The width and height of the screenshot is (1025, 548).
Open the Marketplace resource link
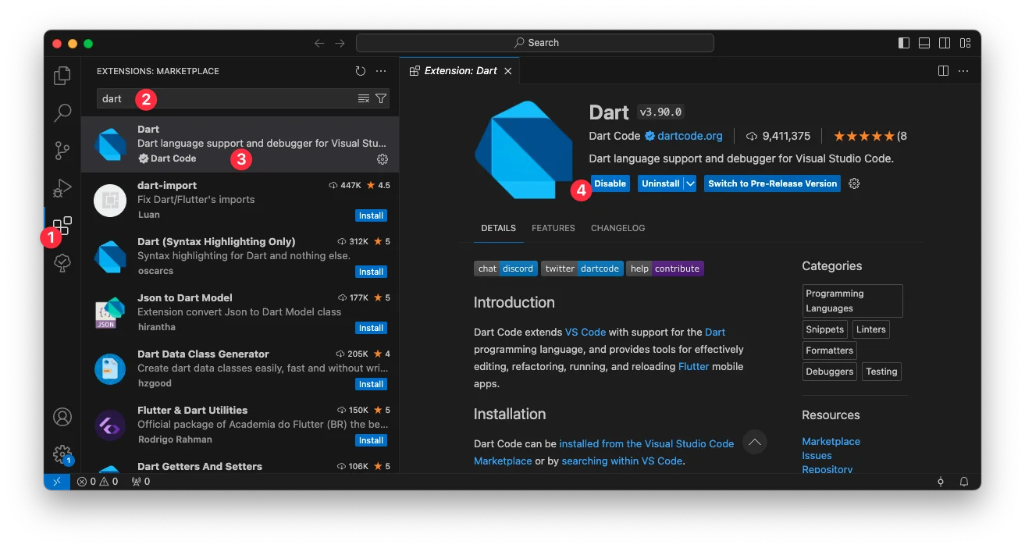pyautogui.click(x=831, y=441)
